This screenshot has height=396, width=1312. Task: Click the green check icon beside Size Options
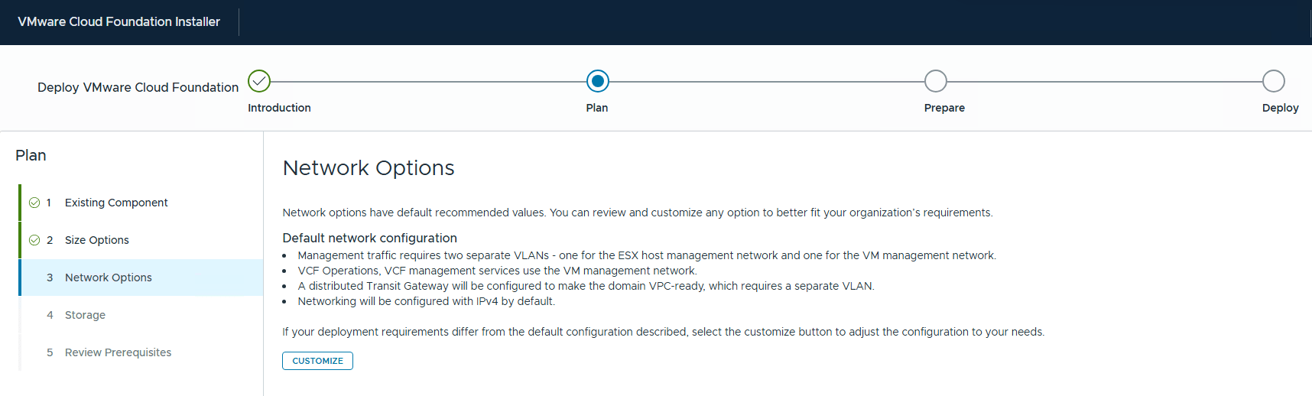34,240
